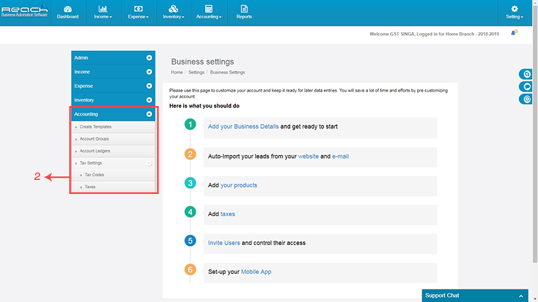The width and height of the screenshot is (538, 302).
Task: Open the Accounting dropdown menu label
Action: click(x=209, y=17)
